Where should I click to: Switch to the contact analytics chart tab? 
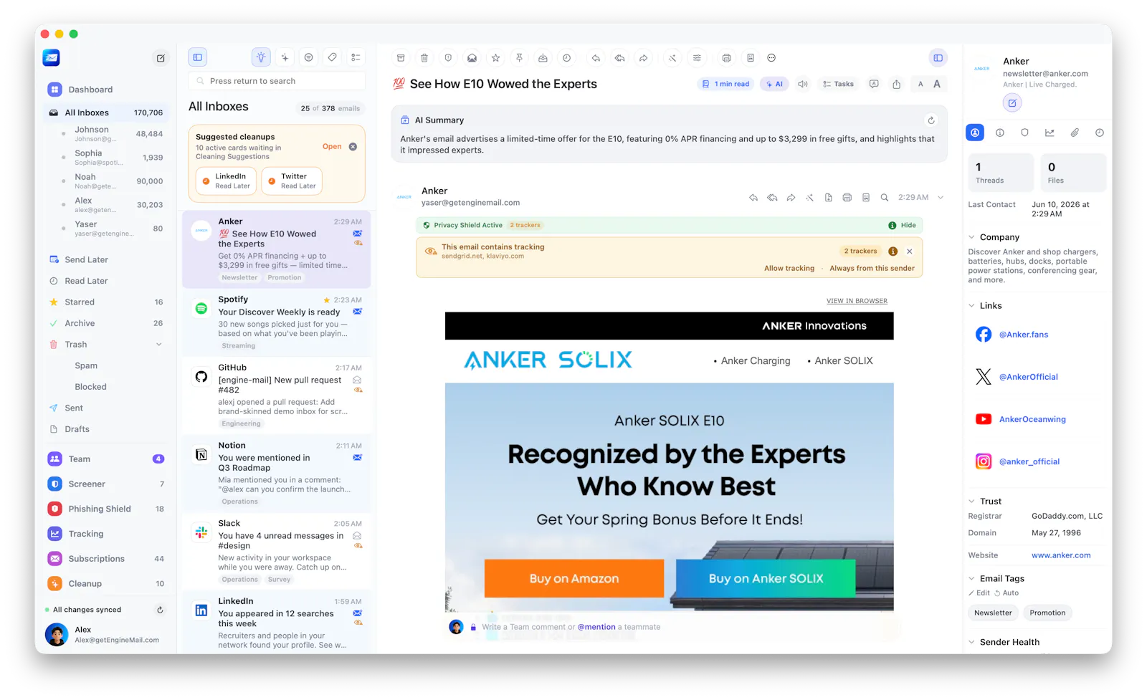[x=1050, y=133]
